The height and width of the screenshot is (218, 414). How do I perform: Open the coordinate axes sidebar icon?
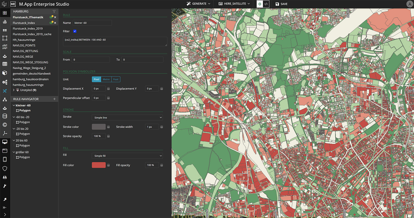click(x=5, y=133)
